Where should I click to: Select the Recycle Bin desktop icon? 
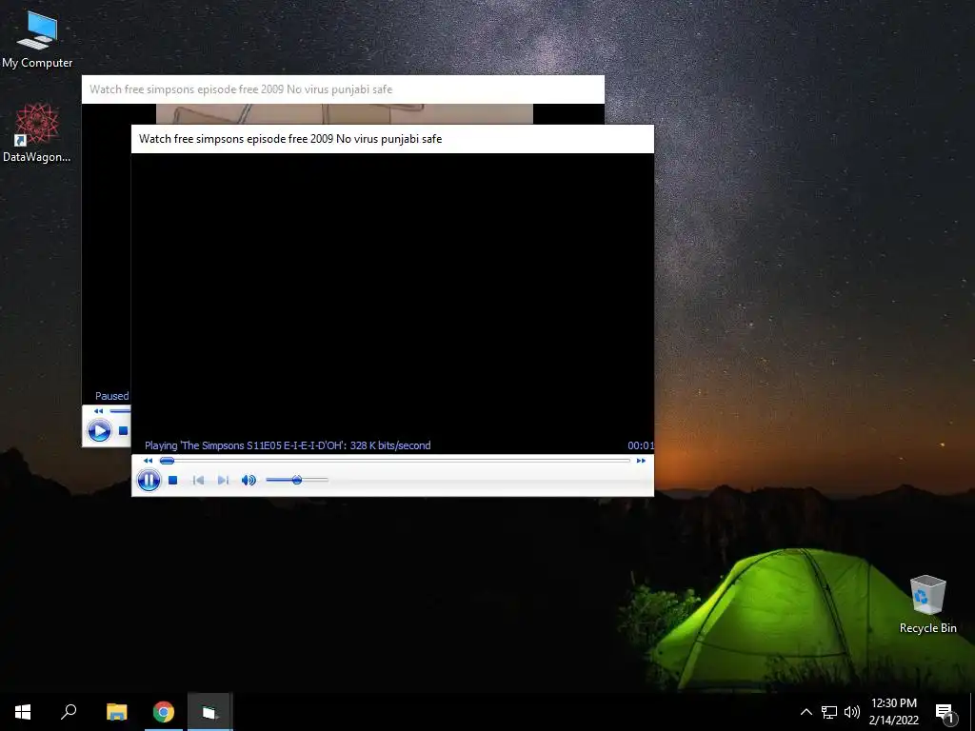(927, 603)
